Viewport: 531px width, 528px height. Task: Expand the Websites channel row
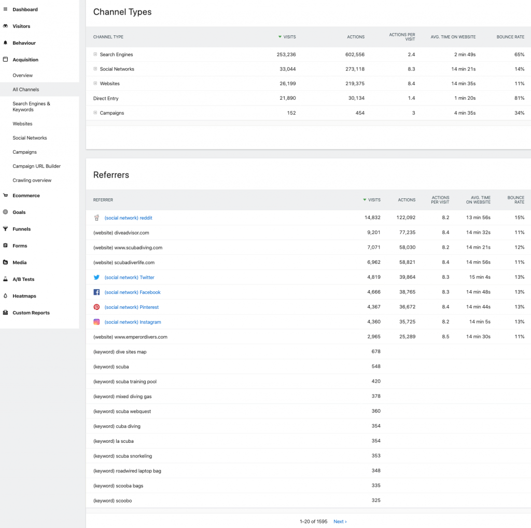tap(95, 84)
